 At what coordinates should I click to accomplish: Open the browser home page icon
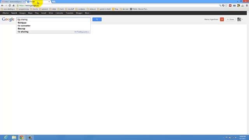[14, 5]
